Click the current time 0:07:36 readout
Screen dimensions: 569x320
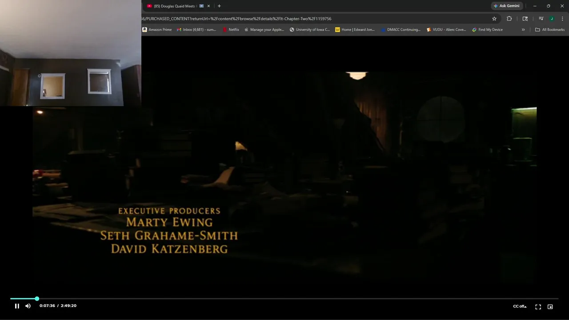tap(47, 306)
